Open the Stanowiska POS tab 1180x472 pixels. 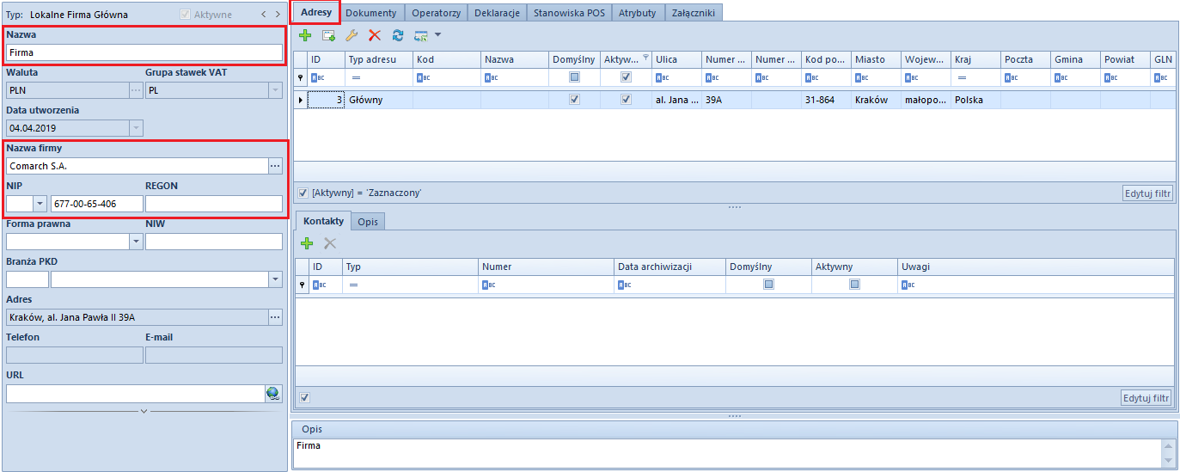coord(570,12)
